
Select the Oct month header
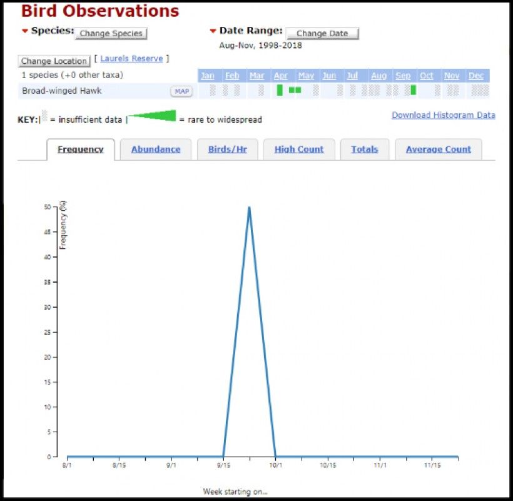tap(426, 76)
